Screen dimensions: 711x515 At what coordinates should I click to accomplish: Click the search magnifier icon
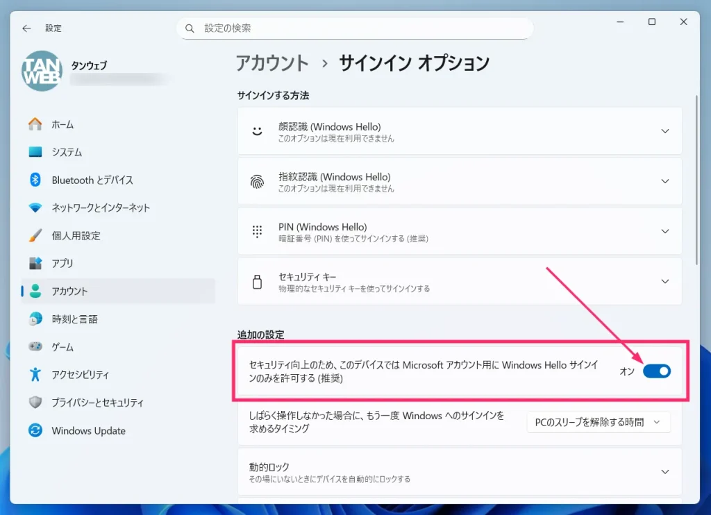pyautogui.click(x=190, y=28)
